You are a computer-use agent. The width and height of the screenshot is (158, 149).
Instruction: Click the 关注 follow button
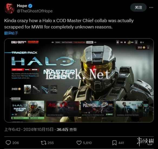(138, 7)
